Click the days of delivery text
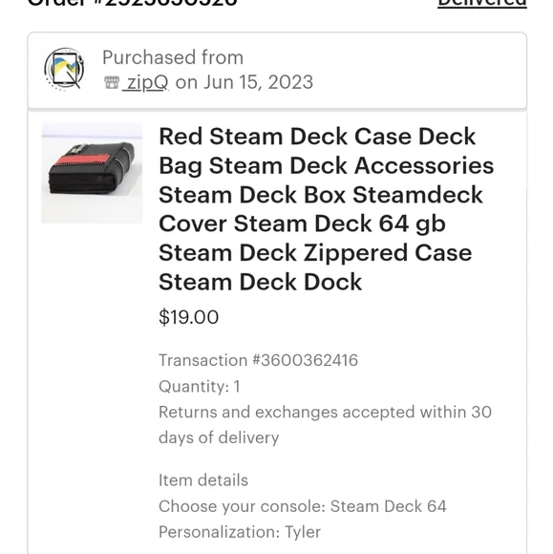Screen dimensions: 553x554 219,437
